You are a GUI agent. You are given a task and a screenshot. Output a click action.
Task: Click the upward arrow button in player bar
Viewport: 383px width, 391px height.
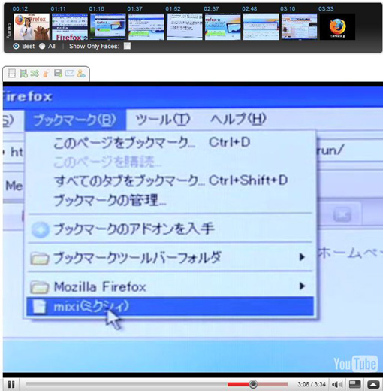373,384
